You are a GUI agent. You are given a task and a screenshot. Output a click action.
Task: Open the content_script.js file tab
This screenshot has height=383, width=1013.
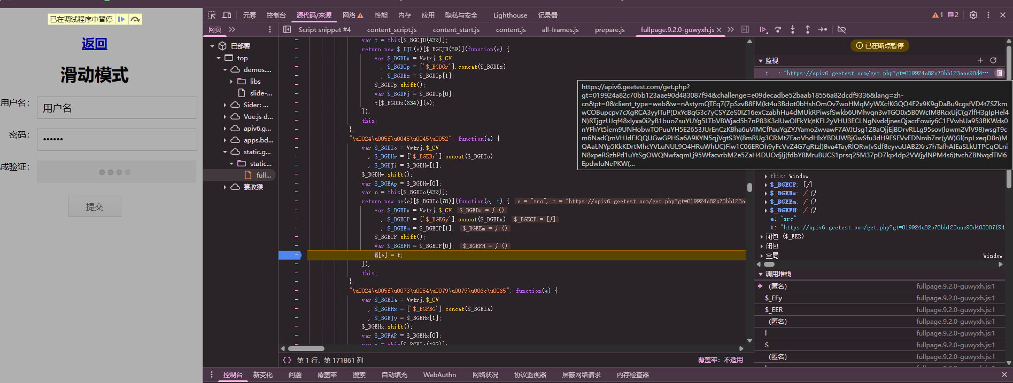(x=392, y=29)
